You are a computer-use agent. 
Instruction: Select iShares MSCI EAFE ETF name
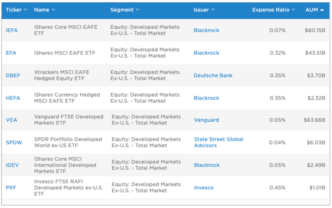[x=65, y=53]
